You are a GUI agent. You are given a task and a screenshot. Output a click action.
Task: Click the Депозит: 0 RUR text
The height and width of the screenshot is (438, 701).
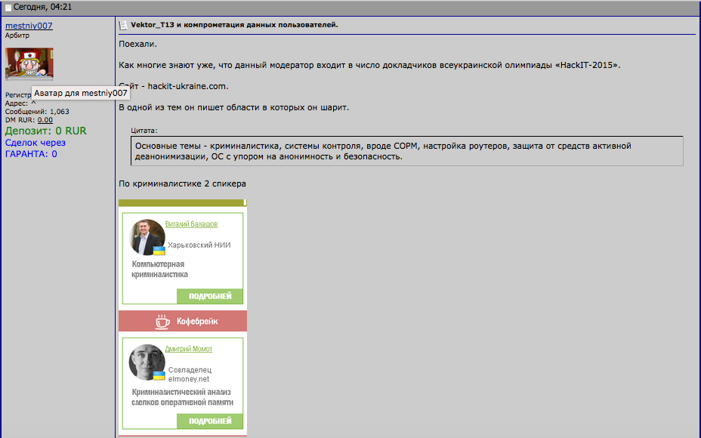[45, 131]
